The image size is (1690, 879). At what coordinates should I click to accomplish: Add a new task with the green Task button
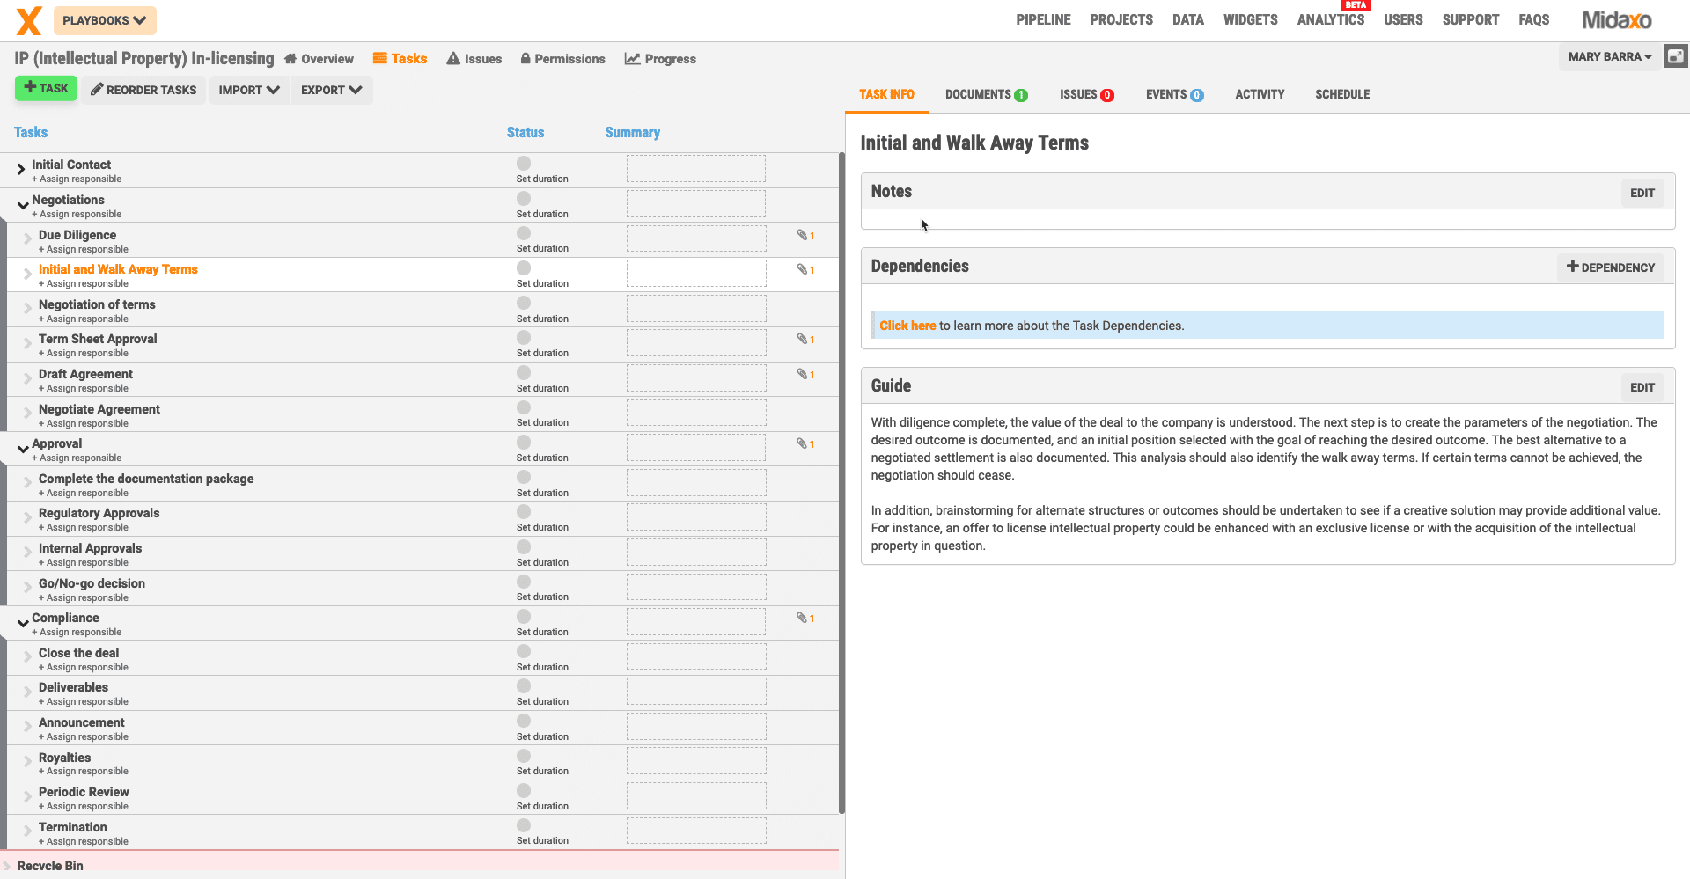tap(46, 88)
